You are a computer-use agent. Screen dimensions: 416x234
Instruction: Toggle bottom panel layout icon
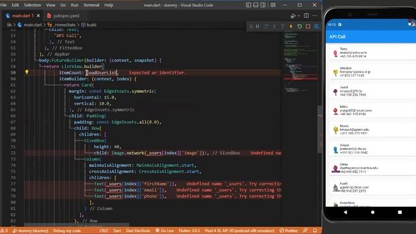click(255, 5)
